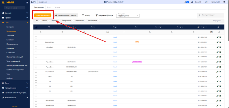Collapse the CRM sidebar section
Screen dimensions: 229x108
[15, 23]
